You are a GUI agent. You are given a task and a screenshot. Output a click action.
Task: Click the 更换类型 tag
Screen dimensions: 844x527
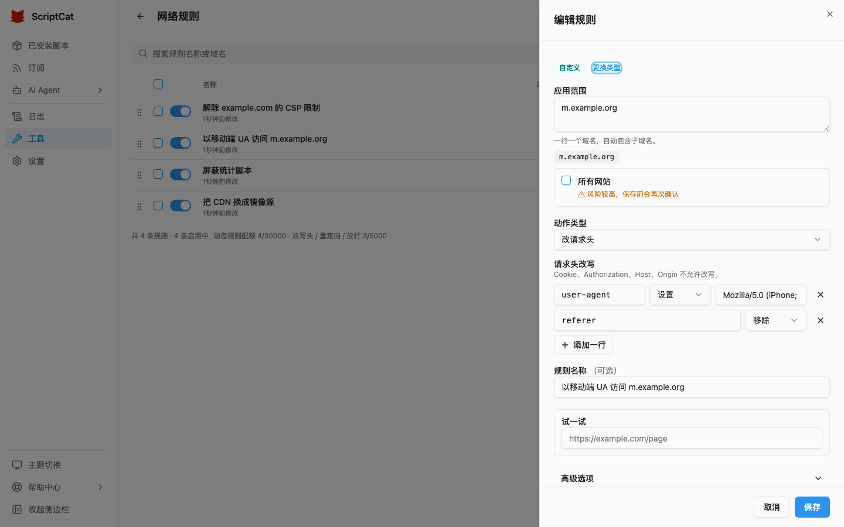tap(606, 68)
